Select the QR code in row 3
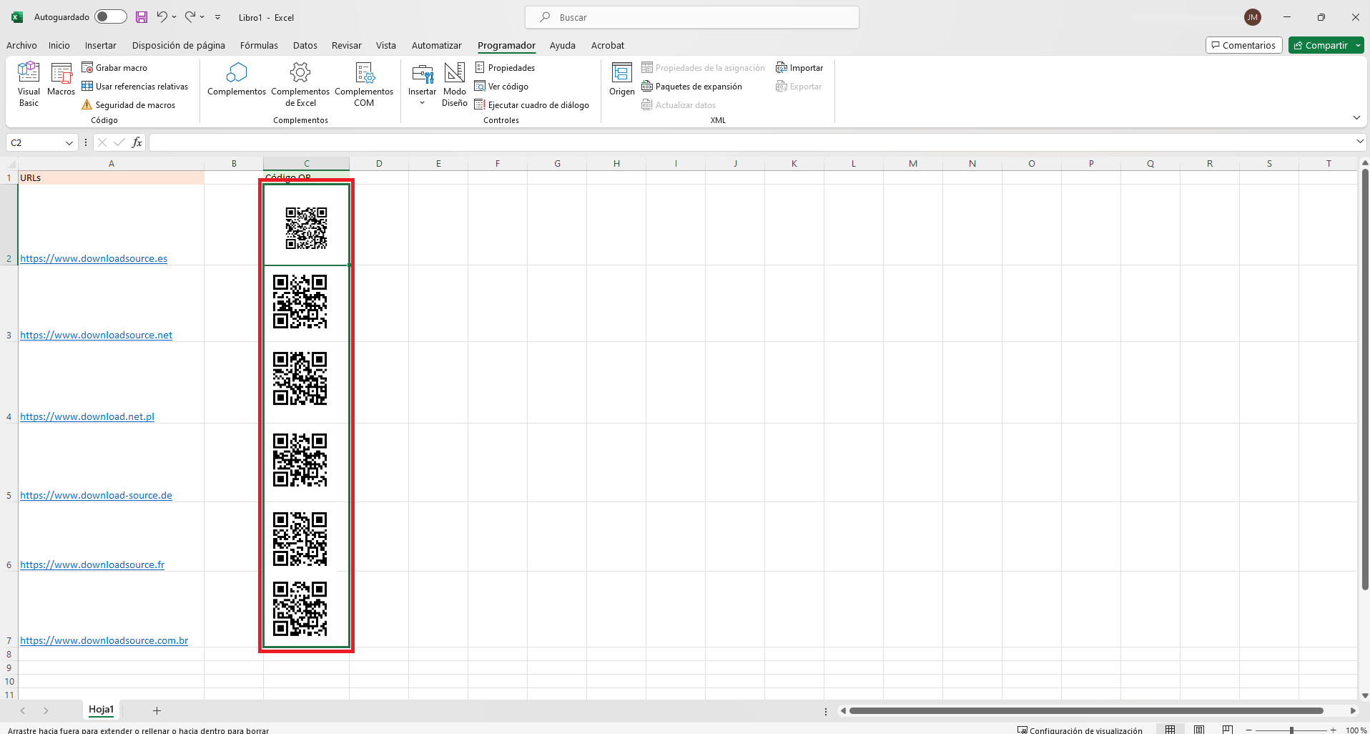The image size is (1370, 734). [x=300, y=301]
